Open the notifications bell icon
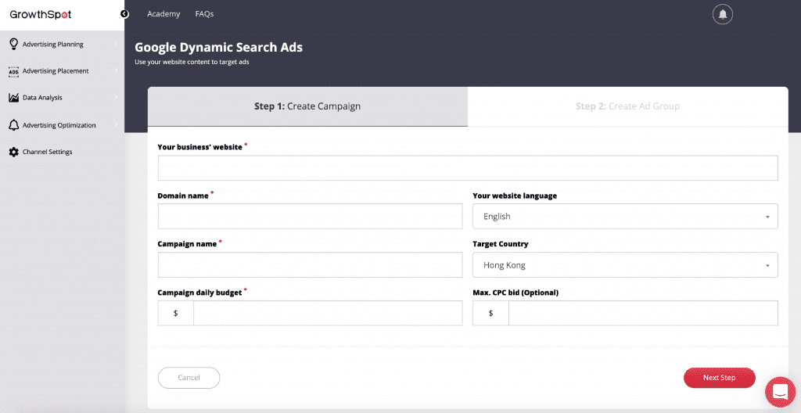The height and width of the screenshot is (413, 801). (722, 14)
